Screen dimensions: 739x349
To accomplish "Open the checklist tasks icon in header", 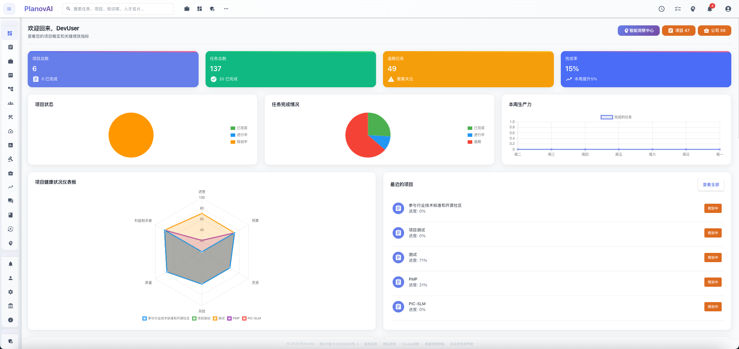I will tap(678, 9).
